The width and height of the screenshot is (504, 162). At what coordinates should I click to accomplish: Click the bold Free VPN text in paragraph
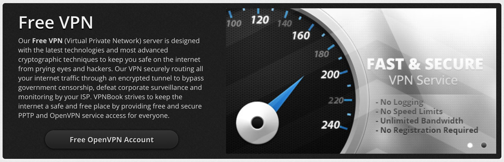[47, 41]
